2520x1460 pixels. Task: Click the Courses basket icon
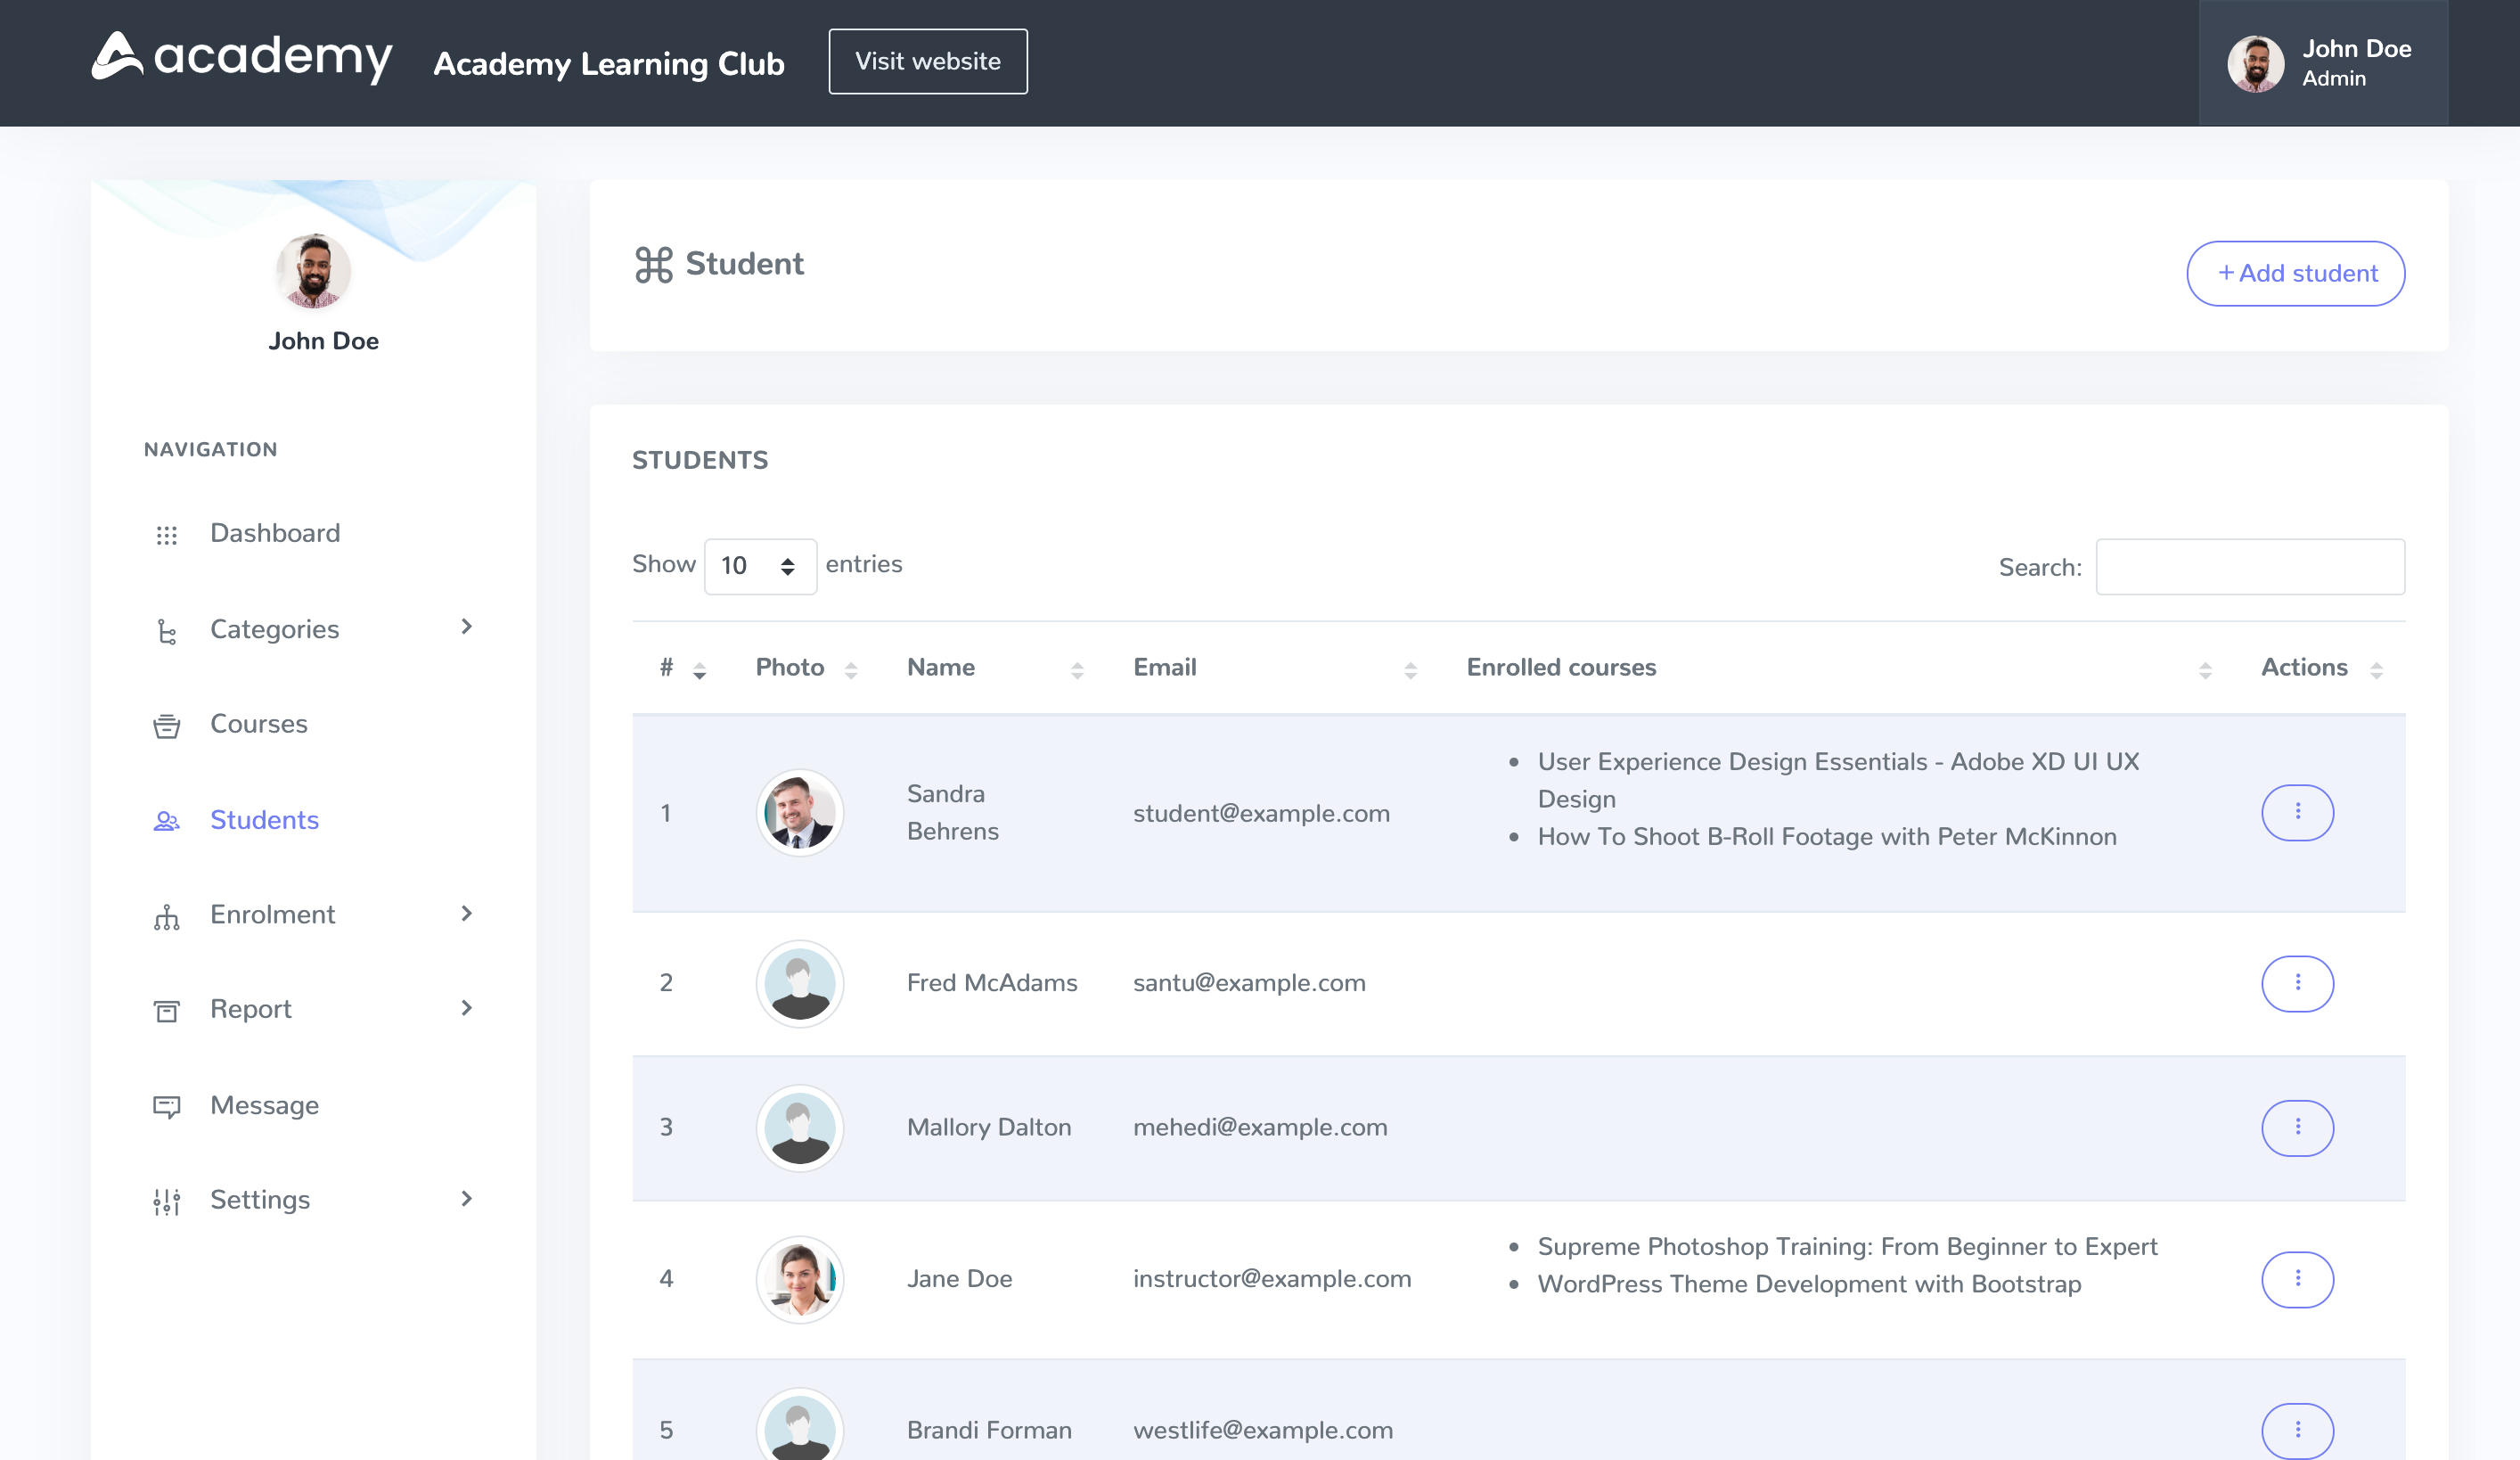(167, 725)
